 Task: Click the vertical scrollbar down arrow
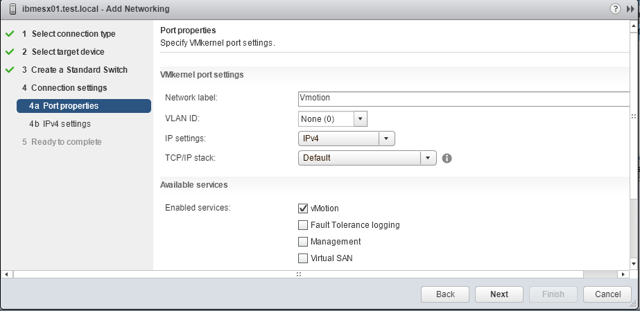tap(634, 264)
